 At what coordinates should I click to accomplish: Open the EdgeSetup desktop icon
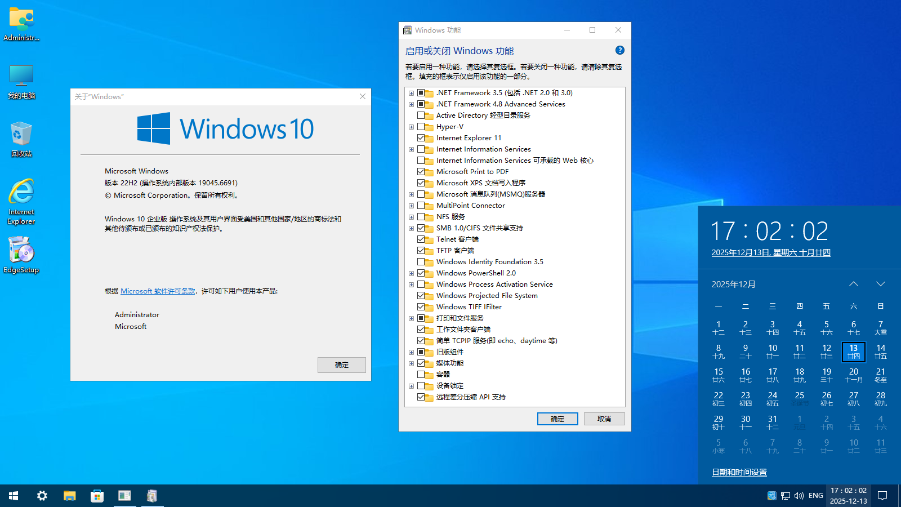(x=21, y=255)
